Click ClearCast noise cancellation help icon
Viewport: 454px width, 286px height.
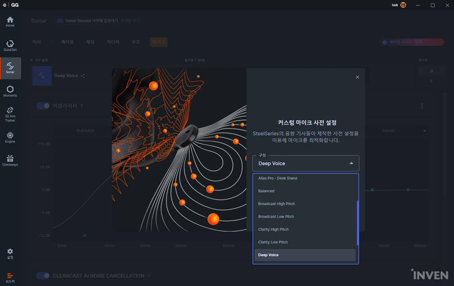[149, 276]
